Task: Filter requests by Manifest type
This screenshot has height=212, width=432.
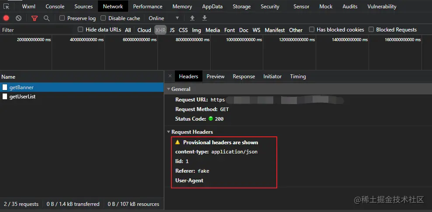Action: click(275, 30)
